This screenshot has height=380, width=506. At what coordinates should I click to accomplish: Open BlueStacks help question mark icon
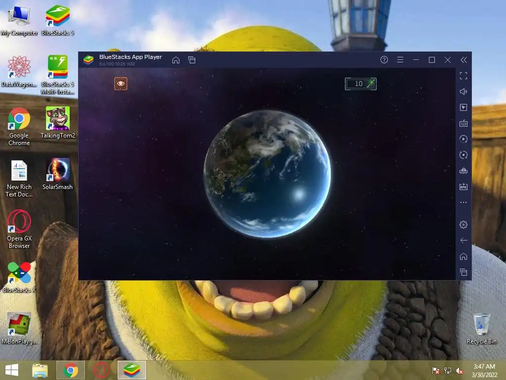tap(384, 60)
